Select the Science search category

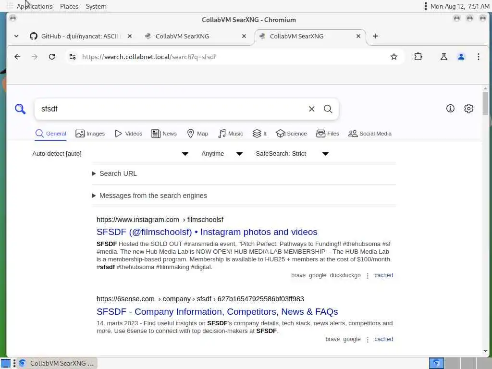pyautogui.click(x=291, y=134)
